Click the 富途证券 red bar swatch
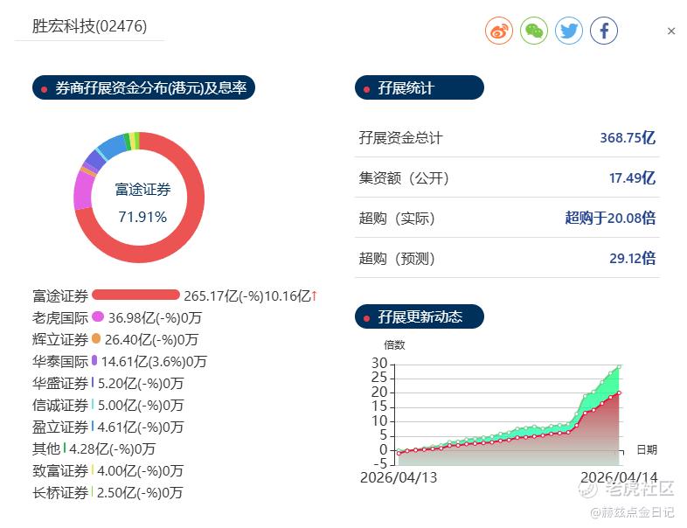 135,295
